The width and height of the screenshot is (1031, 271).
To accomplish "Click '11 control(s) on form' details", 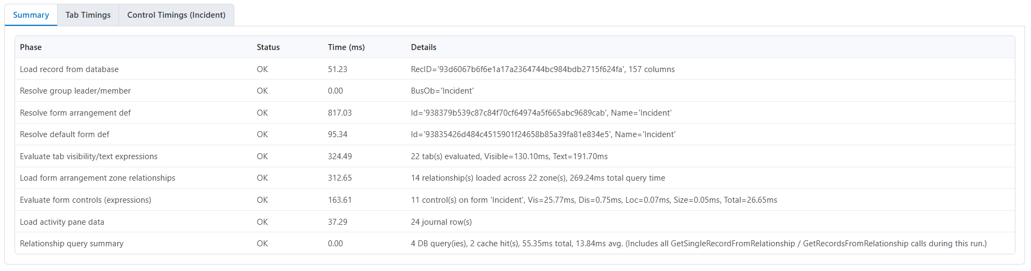I will point(594,200).
